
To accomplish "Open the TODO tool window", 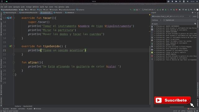I will pos(14,109).
